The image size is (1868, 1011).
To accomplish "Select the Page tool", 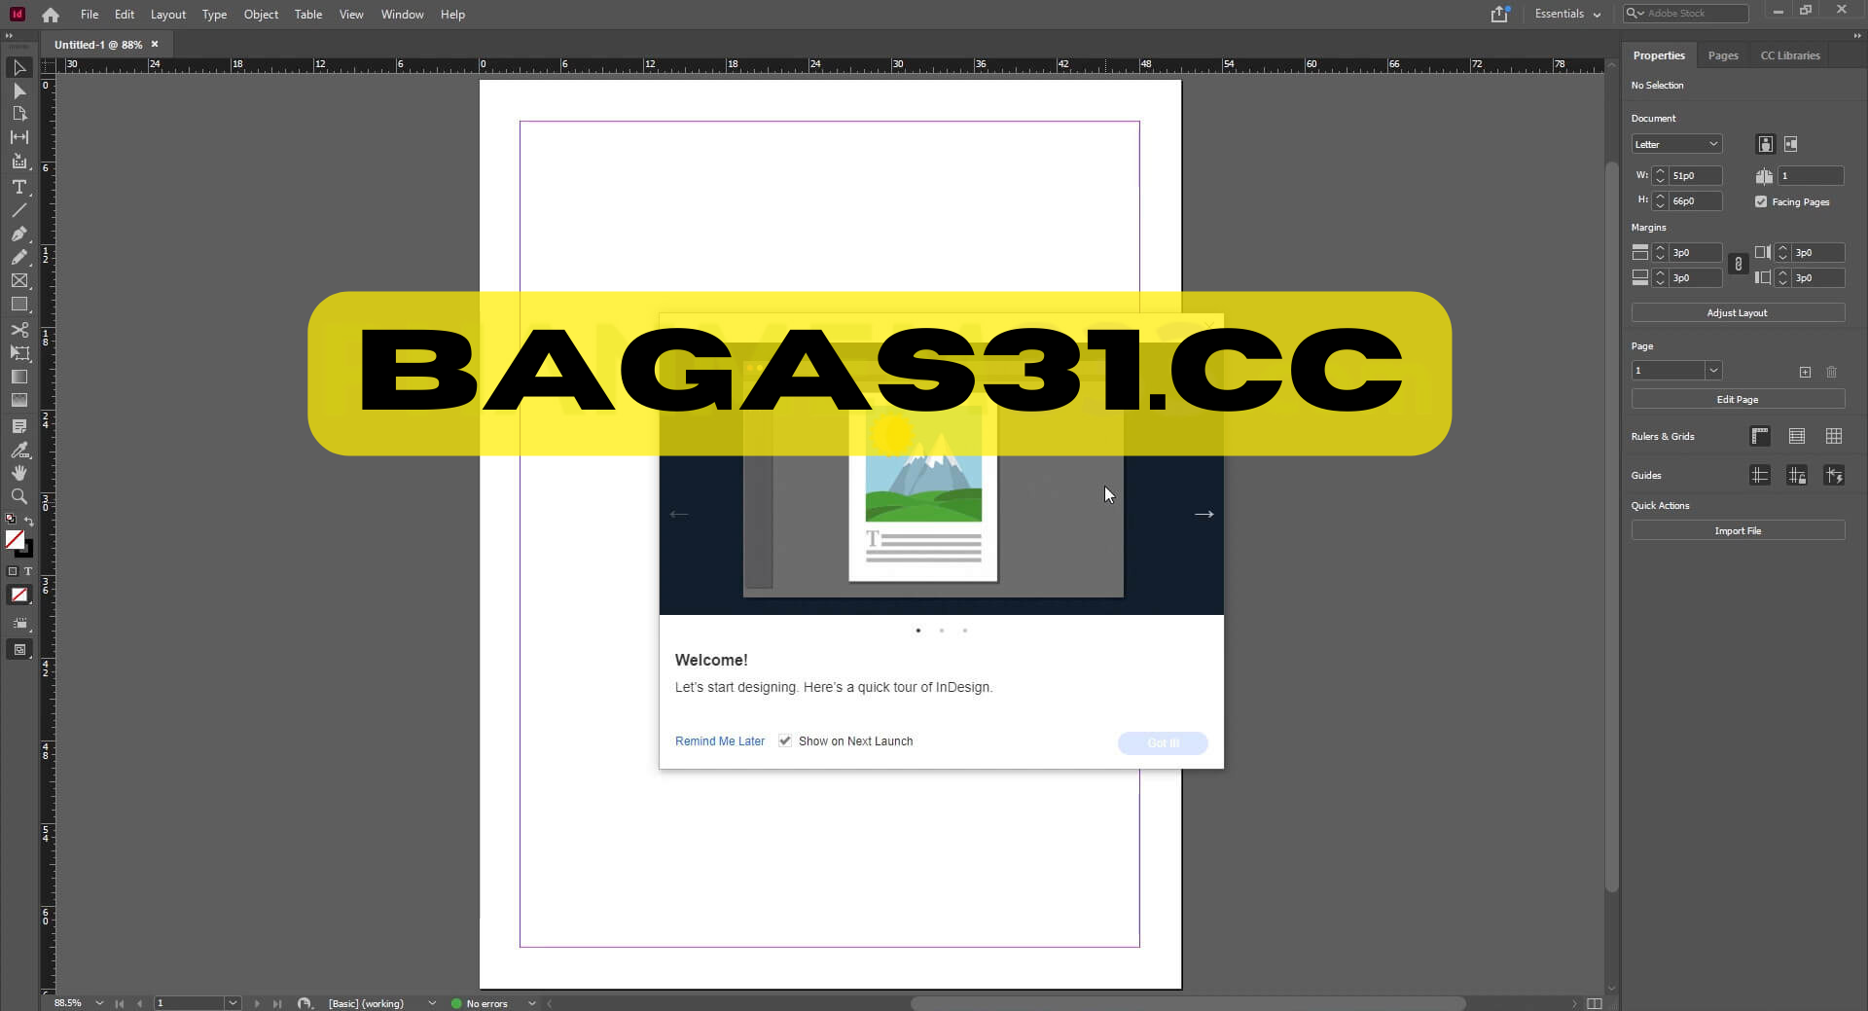I will (18, 114).
